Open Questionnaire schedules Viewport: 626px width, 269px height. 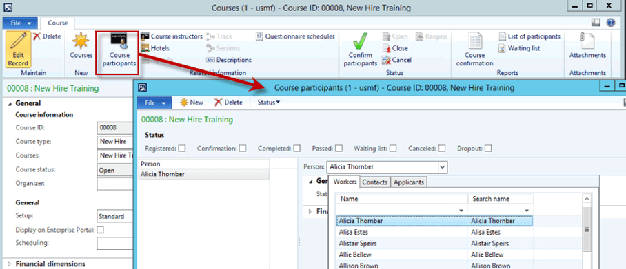(x=294, y=36)
